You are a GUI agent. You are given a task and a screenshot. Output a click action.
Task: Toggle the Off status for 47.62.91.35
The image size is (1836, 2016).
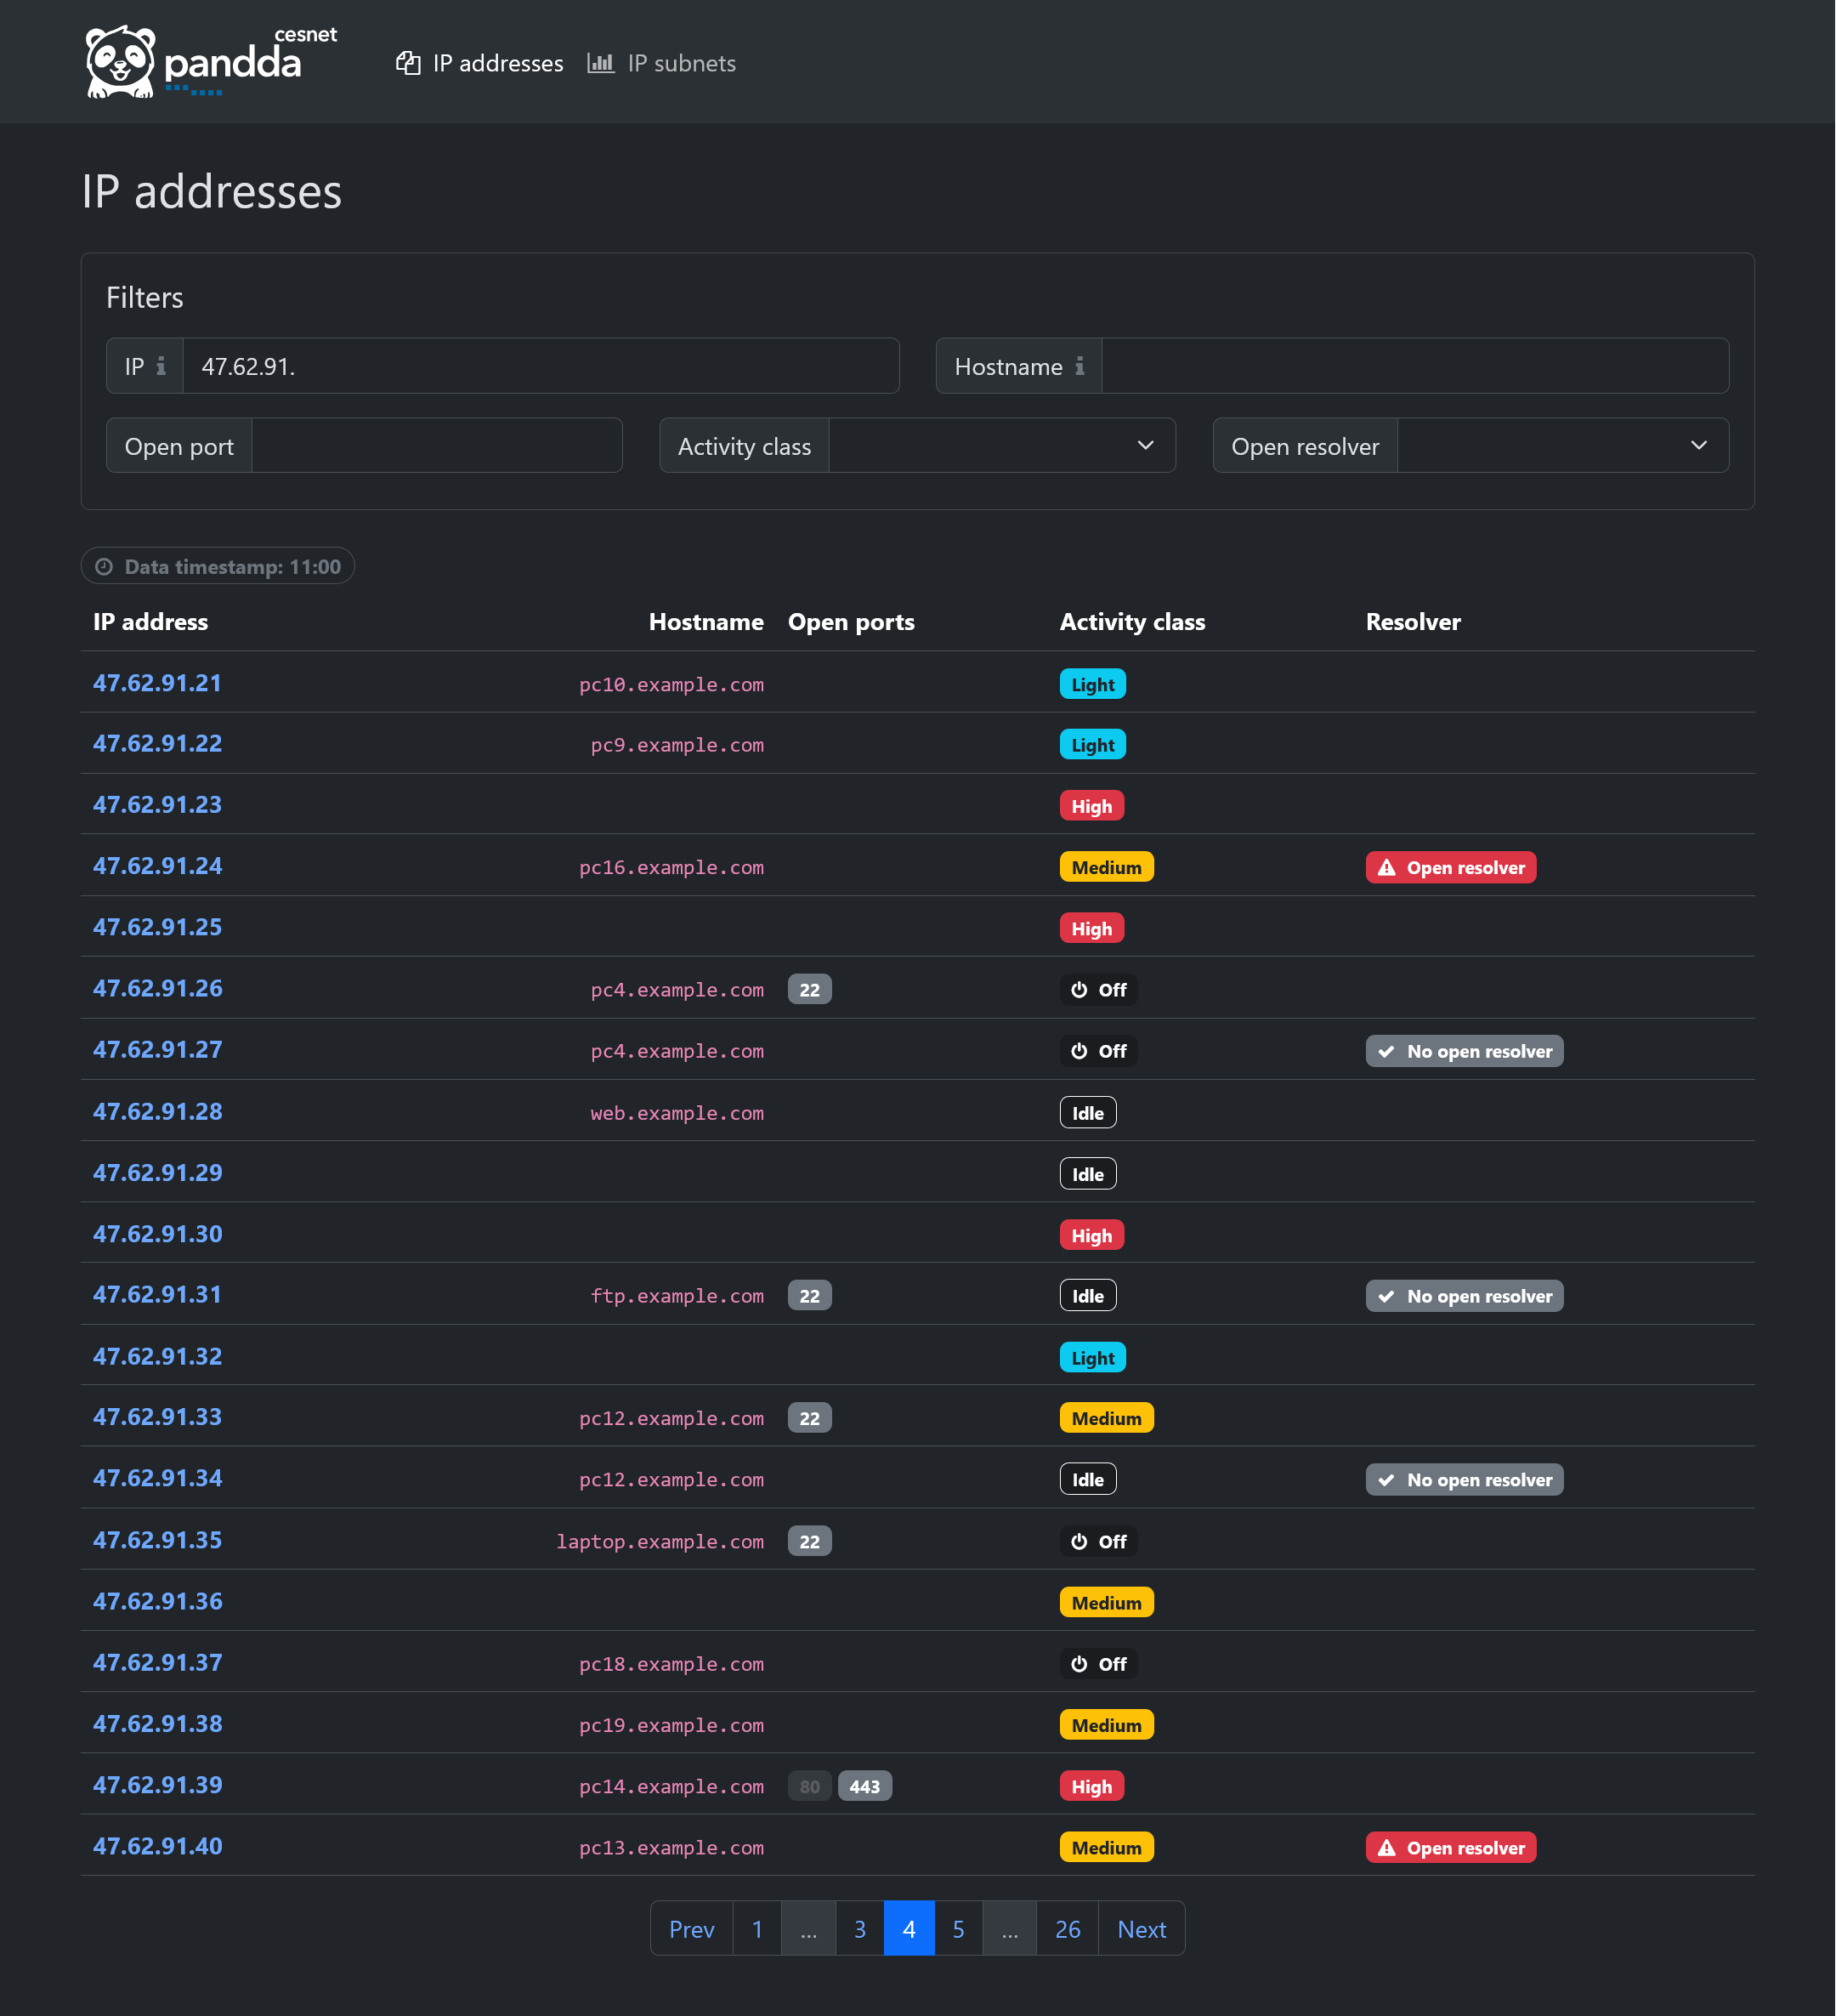coord(1097,1541)
